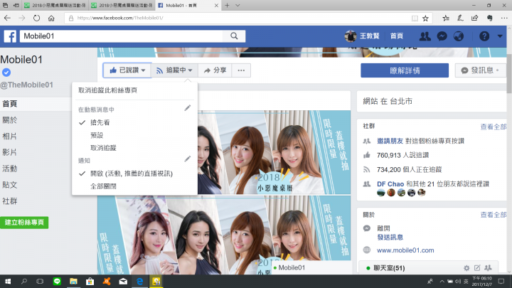Toggle the 追蹤中 following dropdown
The width and height of the screenshot is (512, 288).
(x=174, y=70)
